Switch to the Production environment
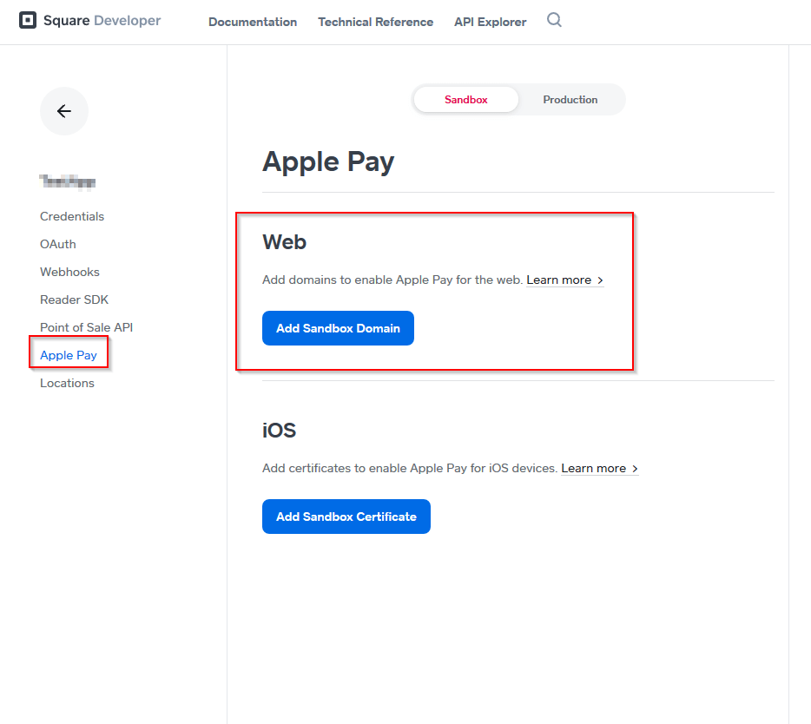The width and height of the screenshot is (811, 724). point(570,99)
